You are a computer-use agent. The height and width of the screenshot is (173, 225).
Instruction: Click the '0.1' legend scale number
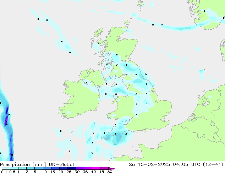click(4, 172)
